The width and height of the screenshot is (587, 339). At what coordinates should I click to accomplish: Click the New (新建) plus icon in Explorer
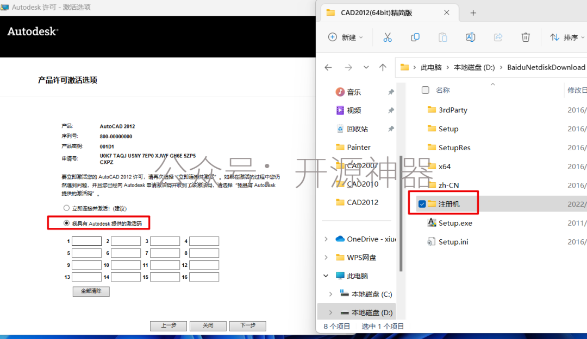coord(333,37)
